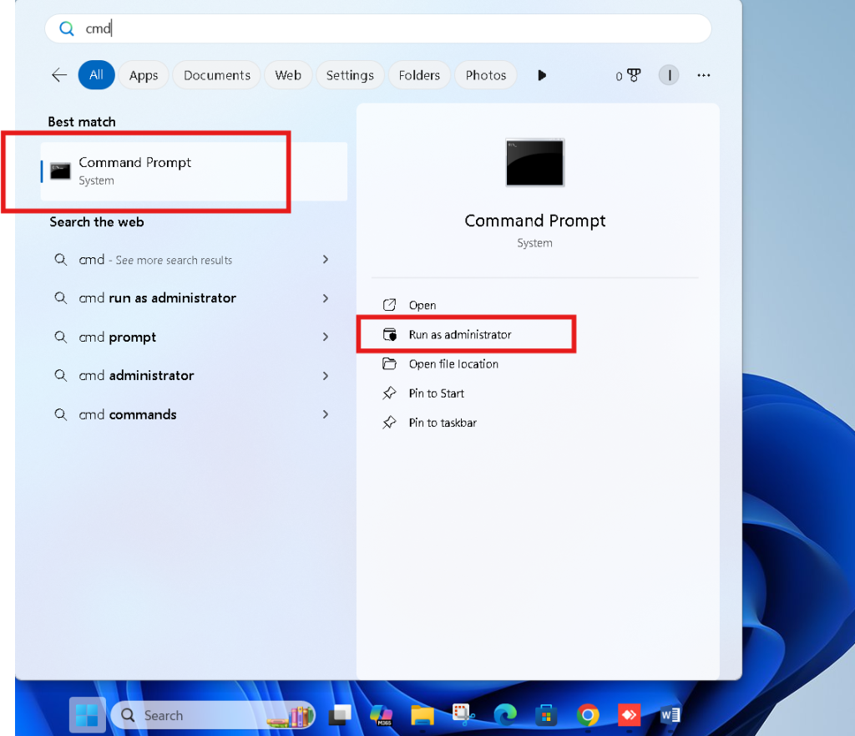Open Microsoft 365 Copilot from the taskbar
Screen dimensions: 855x736
pos(382,716)
